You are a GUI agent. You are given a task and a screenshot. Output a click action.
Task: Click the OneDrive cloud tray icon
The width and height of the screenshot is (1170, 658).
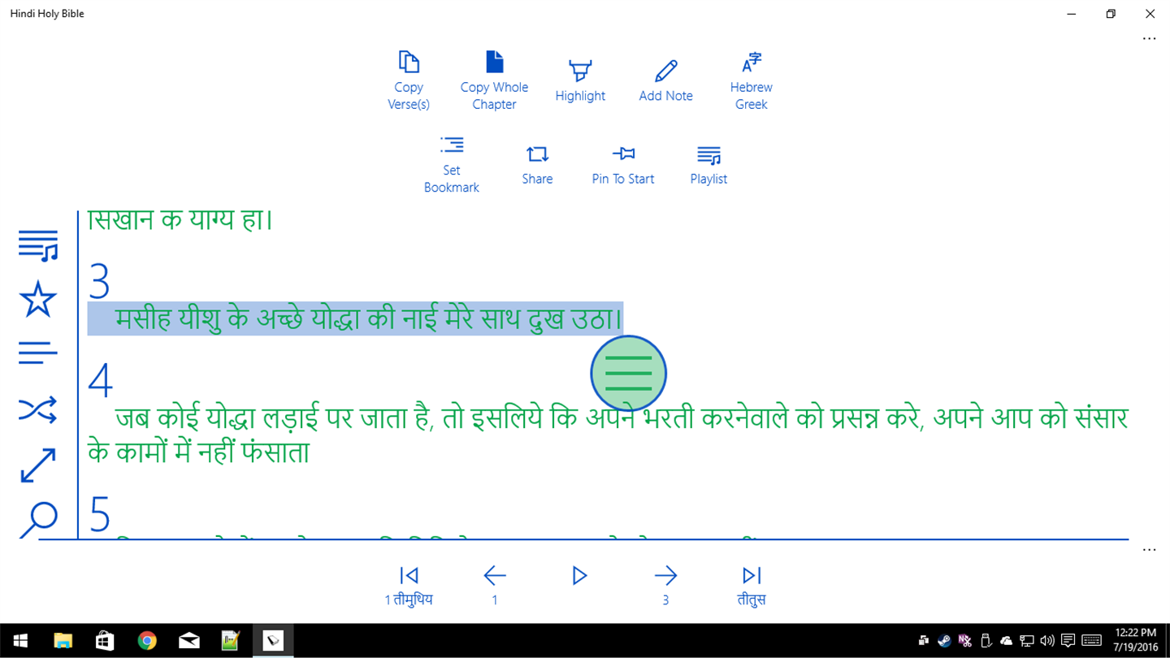pos(1006,641)
